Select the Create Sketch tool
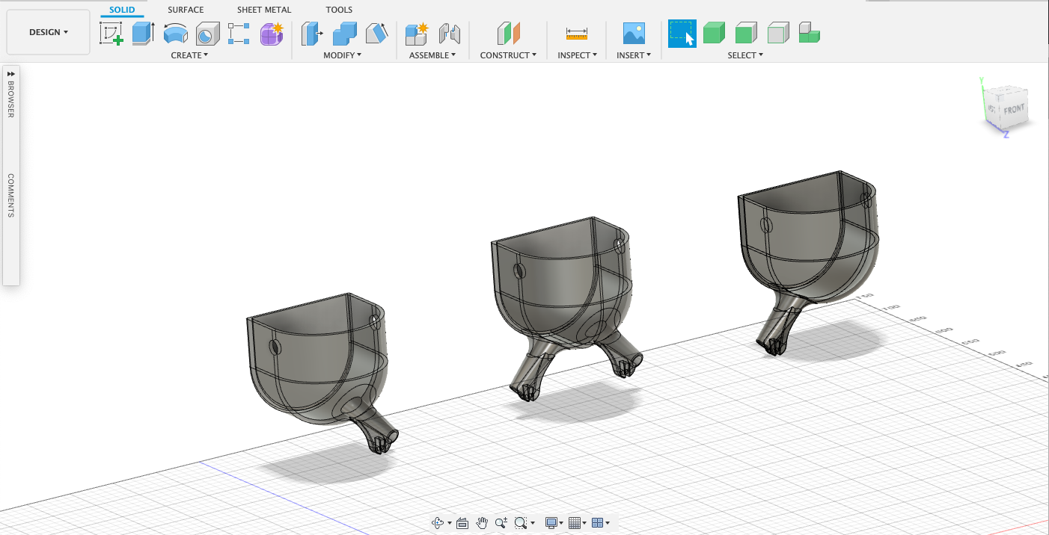The height and width of the screenshot is (535, 1049). (x=110, y=34)
